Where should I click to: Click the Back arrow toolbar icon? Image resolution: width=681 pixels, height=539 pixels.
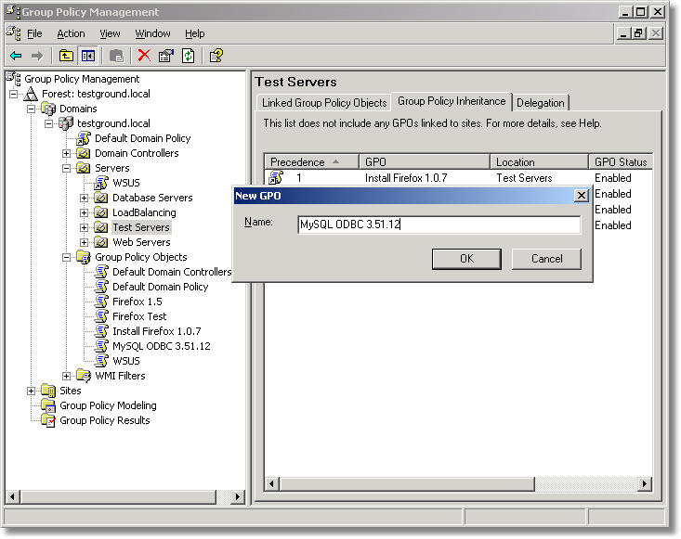(16, 56)
